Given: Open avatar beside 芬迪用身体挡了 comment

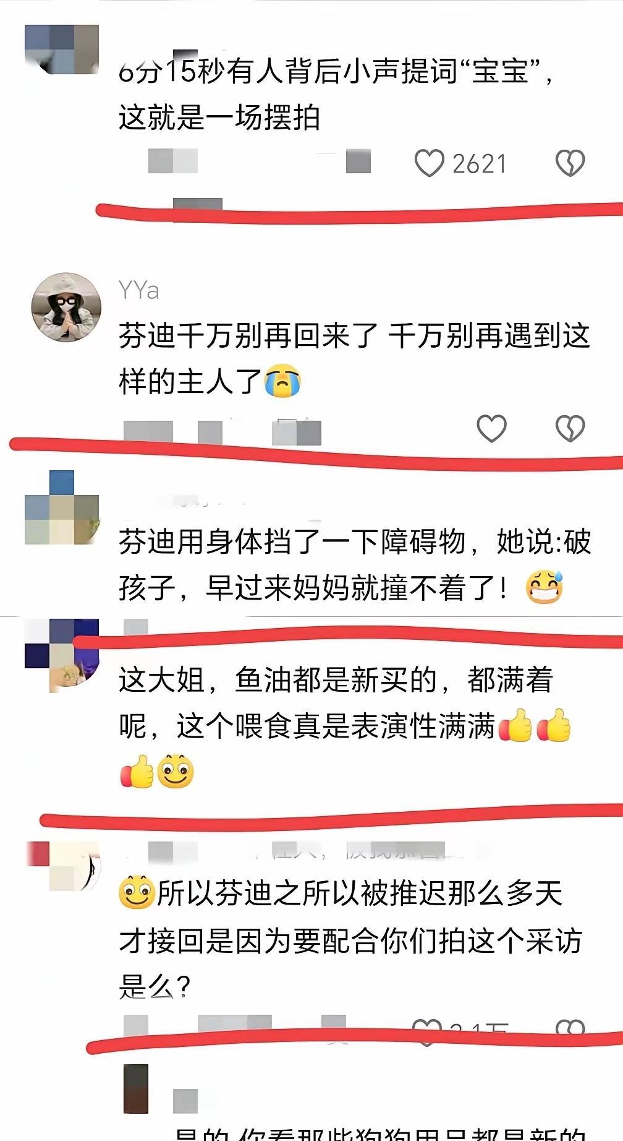Looking at the screenshot, I should [62, 507].
